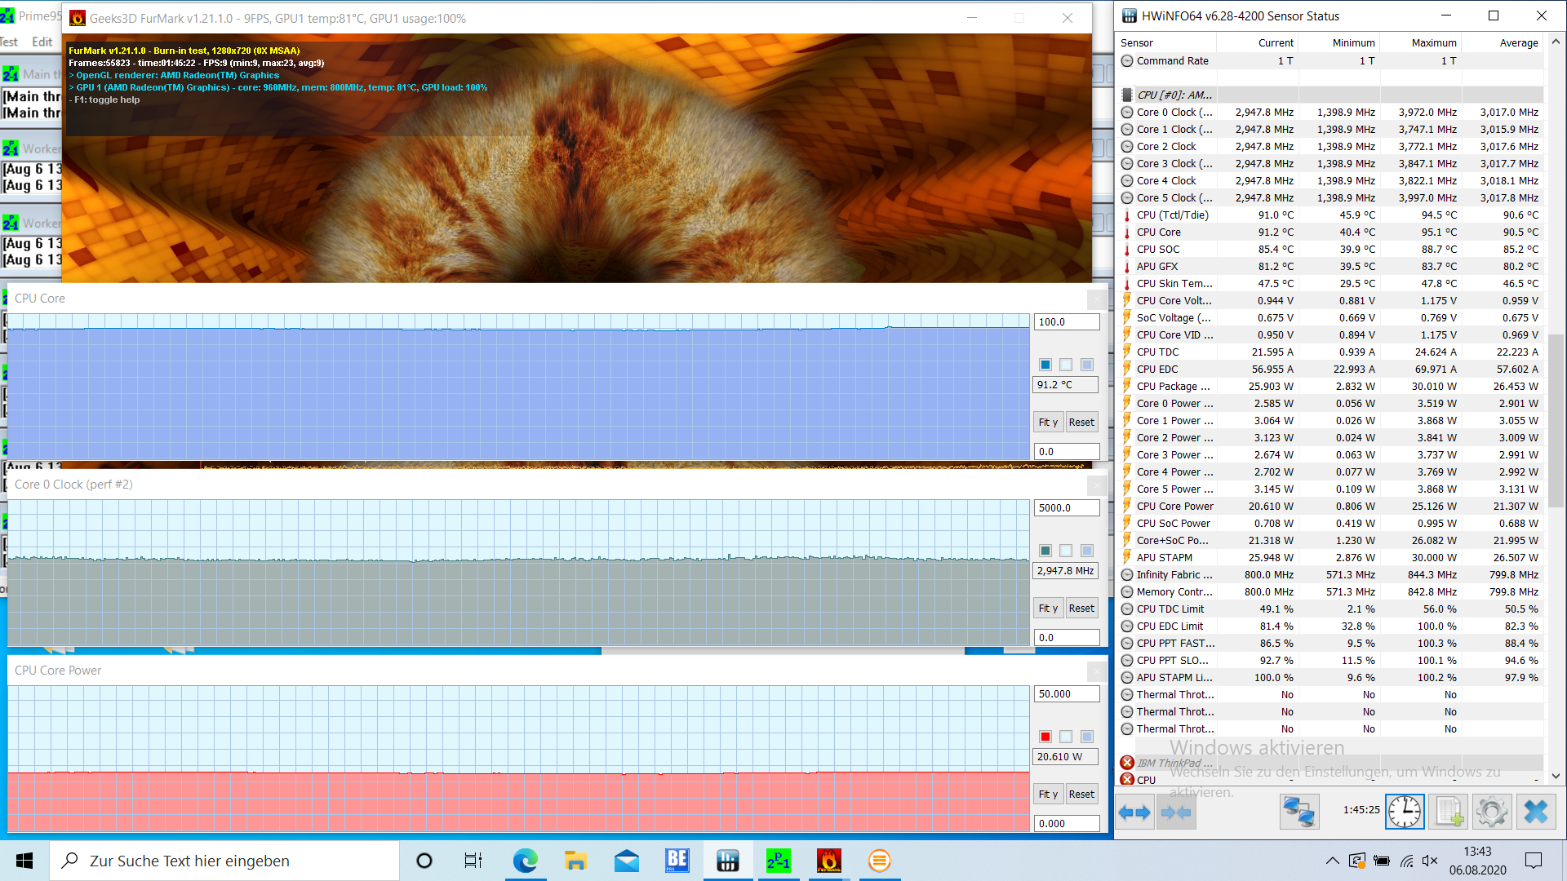The height and width of the screenshot is (881, 1567).
Task: Open the Prime95 Edit menu
Action: (42, 42)
